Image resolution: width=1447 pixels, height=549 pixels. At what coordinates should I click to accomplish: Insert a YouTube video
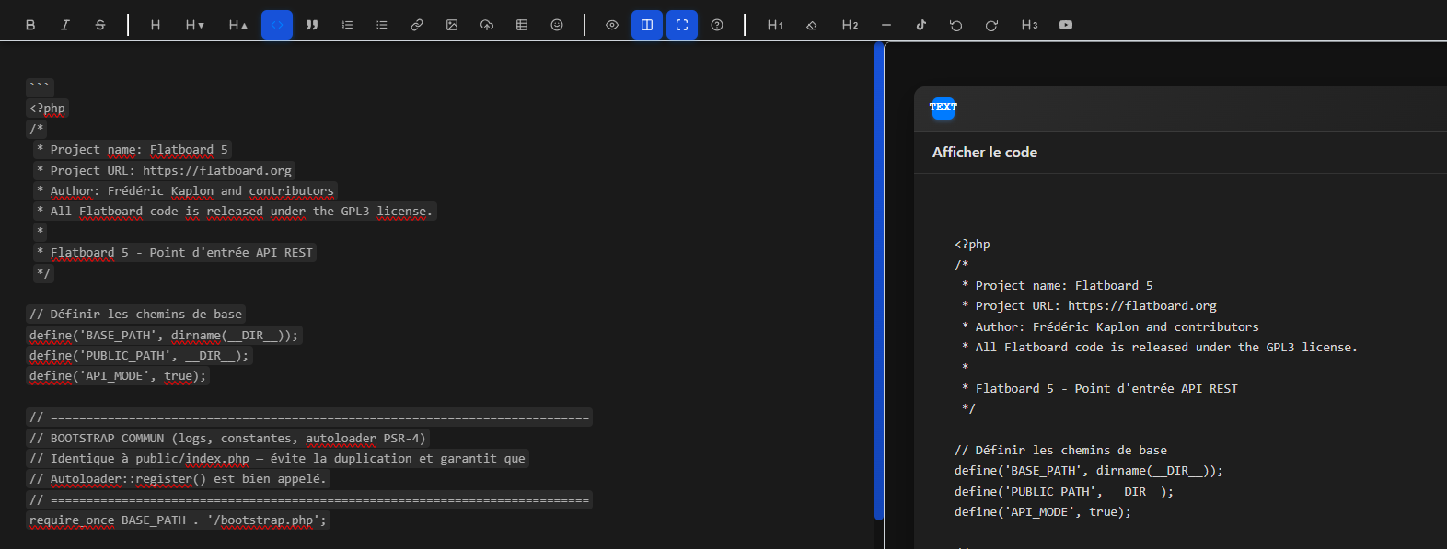[1066, 25]
